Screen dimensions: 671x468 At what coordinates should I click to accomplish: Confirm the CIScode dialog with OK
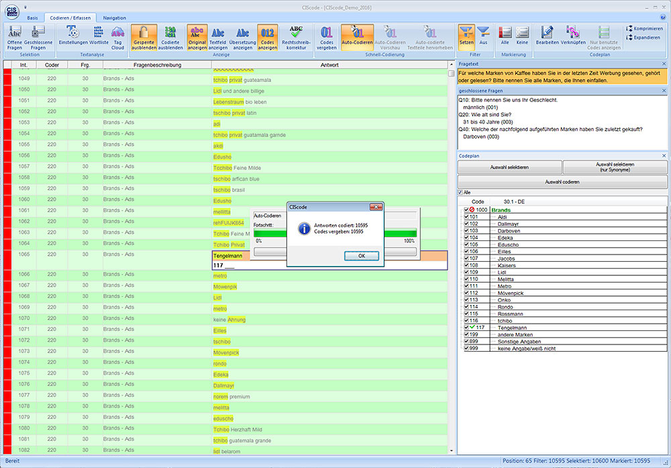(x=362, y=256)
